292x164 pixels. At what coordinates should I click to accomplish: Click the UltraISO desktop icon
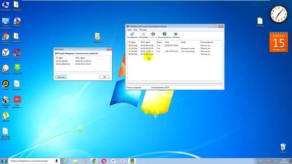click(x=17, y=22)
